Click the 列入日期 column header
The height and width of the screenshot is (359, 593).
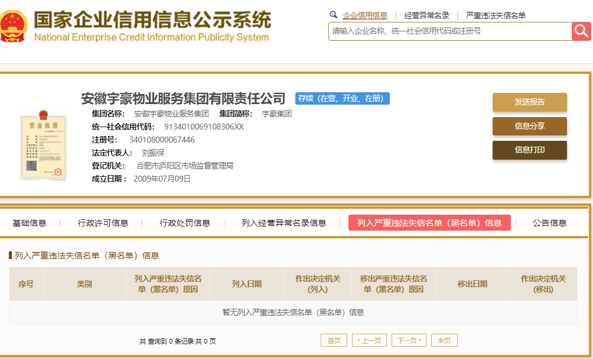click(246, 284)
